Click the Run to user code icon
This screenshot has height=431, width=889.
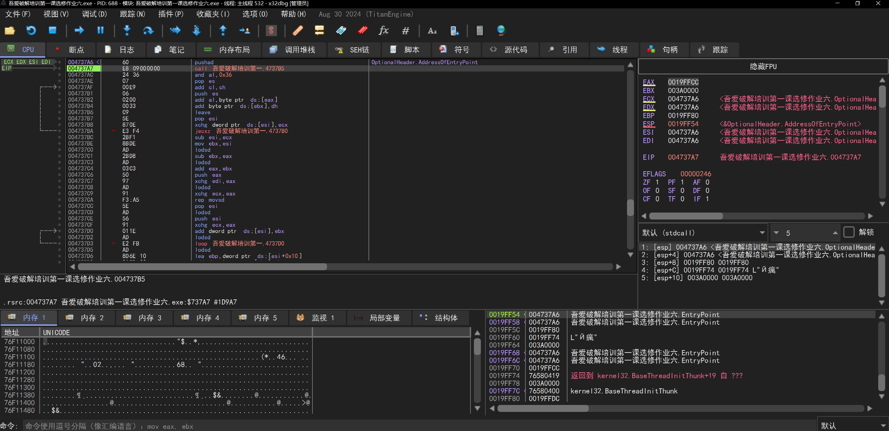245,31
